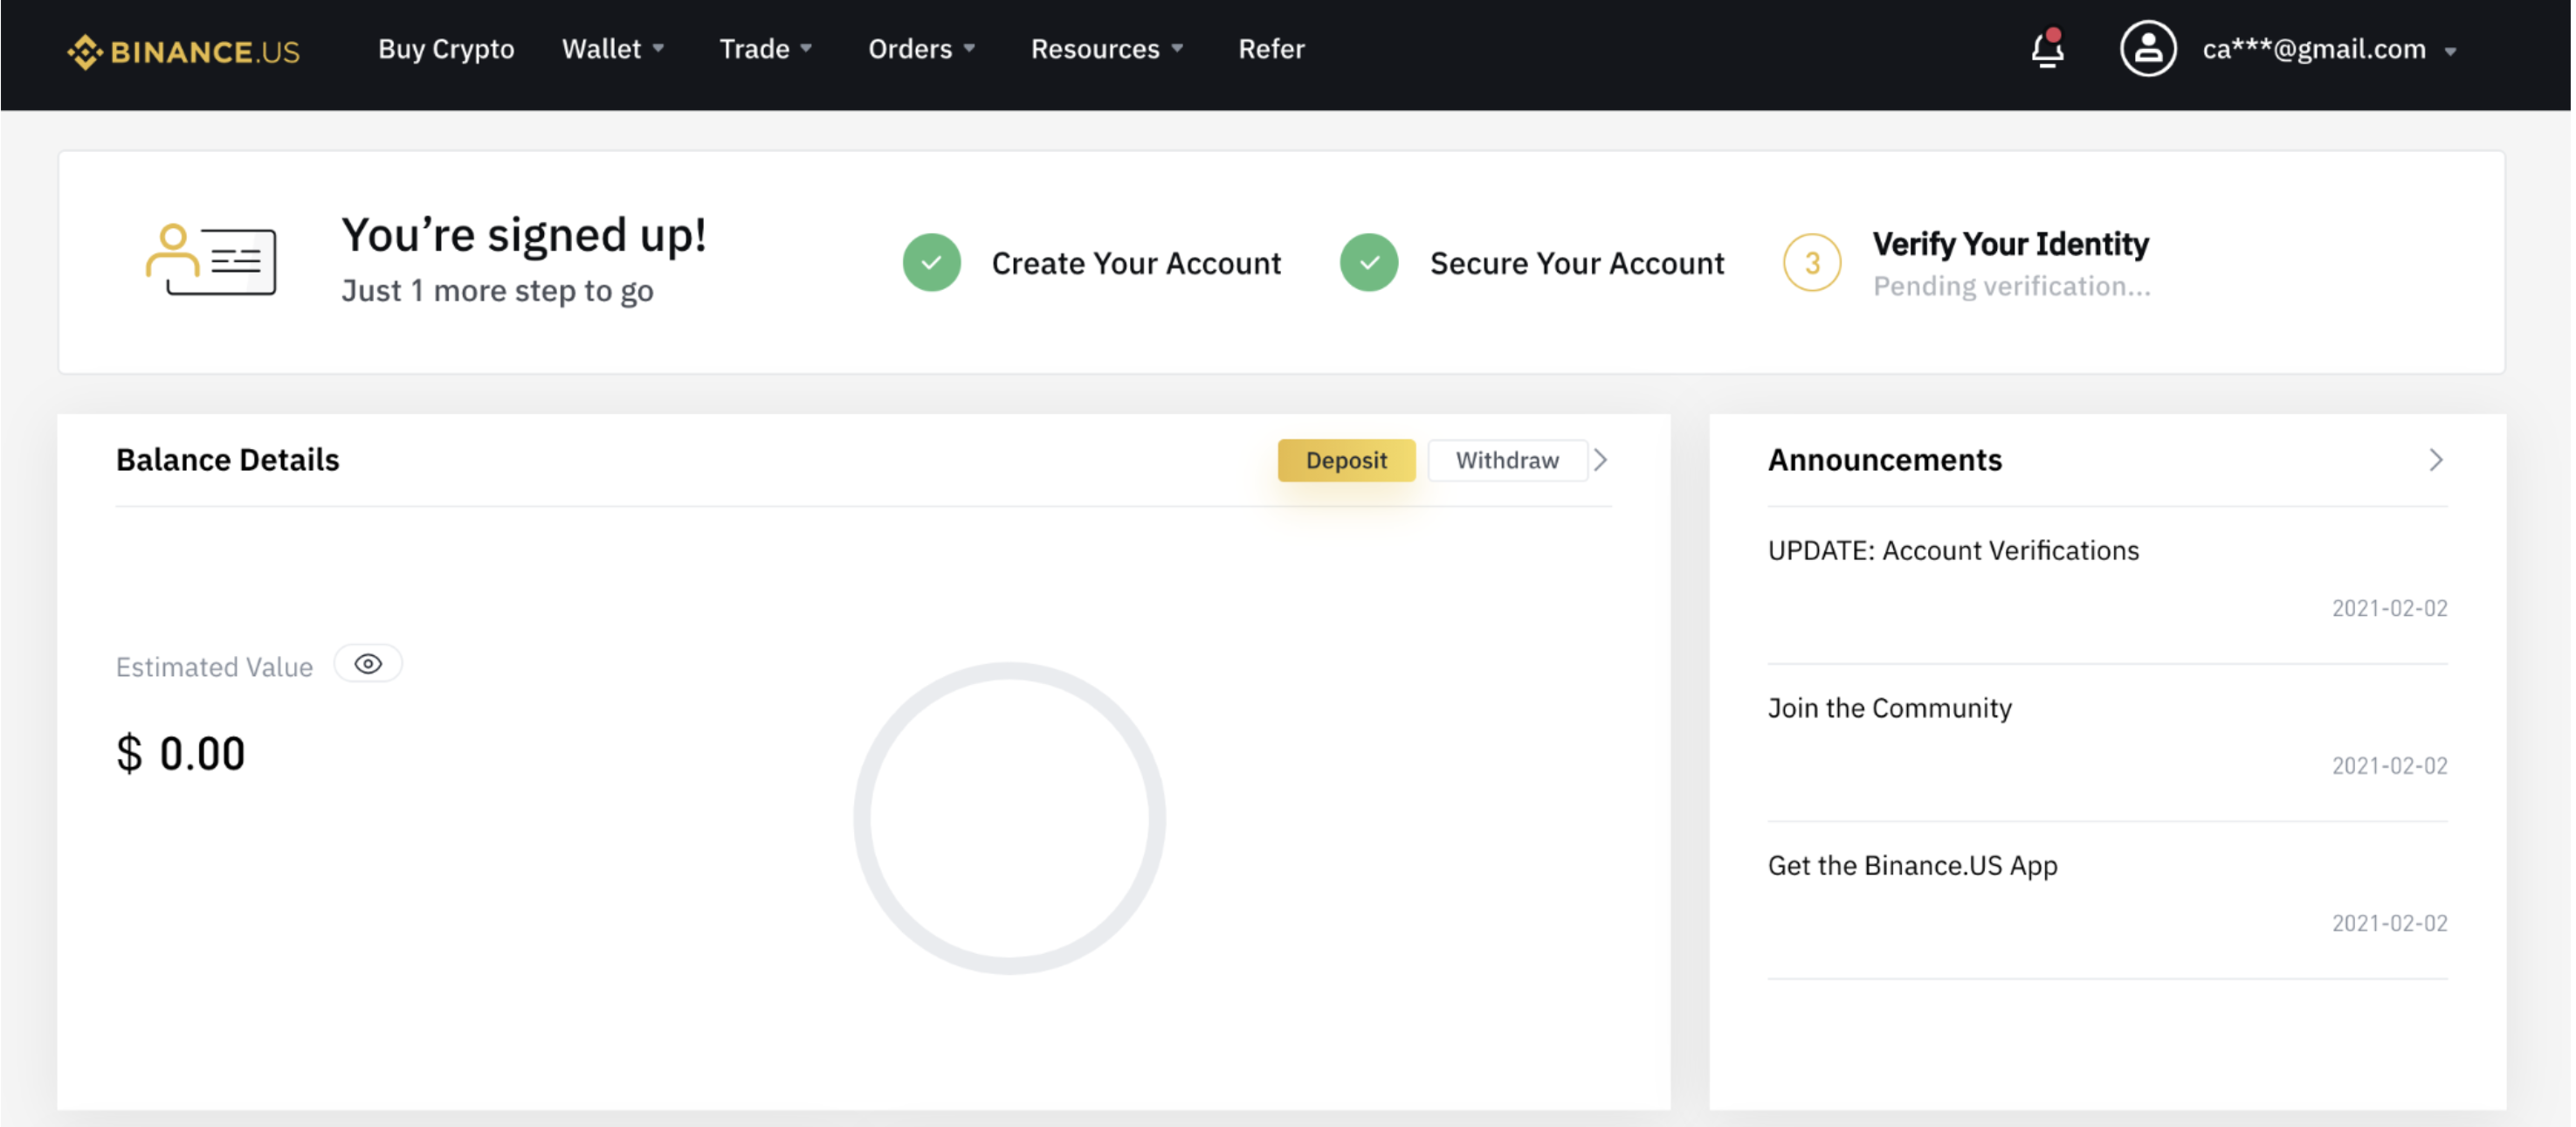Click the Pending verification... status text
The width and height of the screenshot is (2576, 1127).
tap(2011, 287)
